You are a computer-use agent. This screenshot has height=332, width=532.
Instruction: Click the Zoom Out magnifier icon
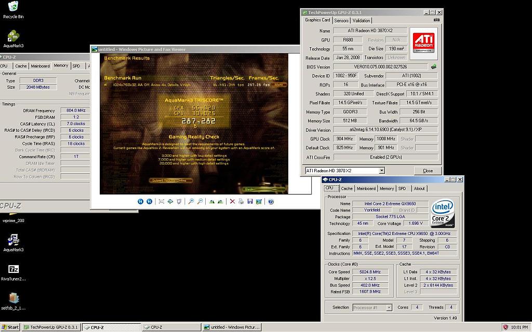(200, 201)
